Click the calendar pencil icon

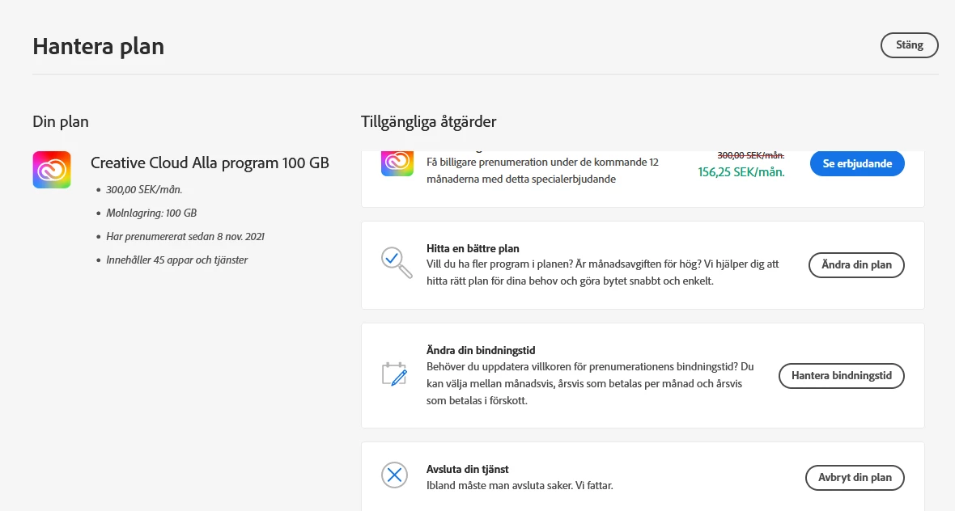click(394, 374)
